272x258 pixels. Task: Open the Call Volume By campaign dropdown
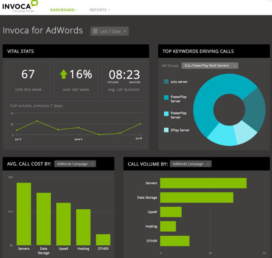click(x=191, y=164)
